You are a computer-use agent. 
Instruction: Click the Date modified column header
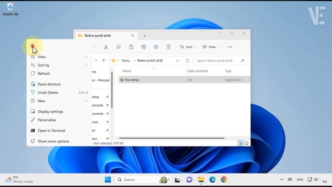(x=198, y=71)
